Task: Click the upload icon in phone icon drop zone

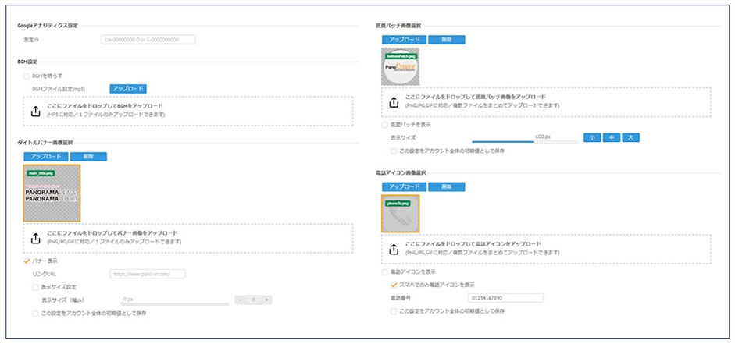Action: pos(392,250)
